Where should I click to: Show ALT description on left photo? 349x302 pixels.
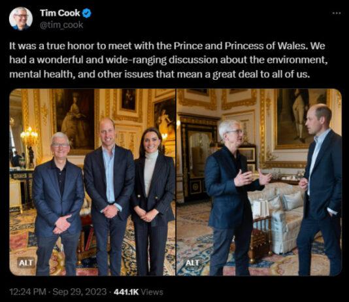[26, 263]
